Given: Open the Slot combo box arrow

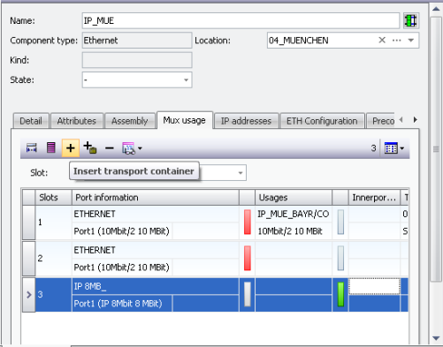Looking at the screenshot, I should [x=241, y=173].
